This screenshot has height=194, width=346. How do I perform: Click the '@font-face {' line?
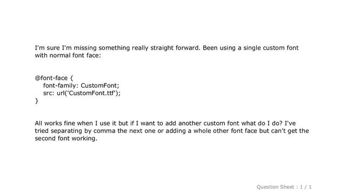[x=54, y=78]
